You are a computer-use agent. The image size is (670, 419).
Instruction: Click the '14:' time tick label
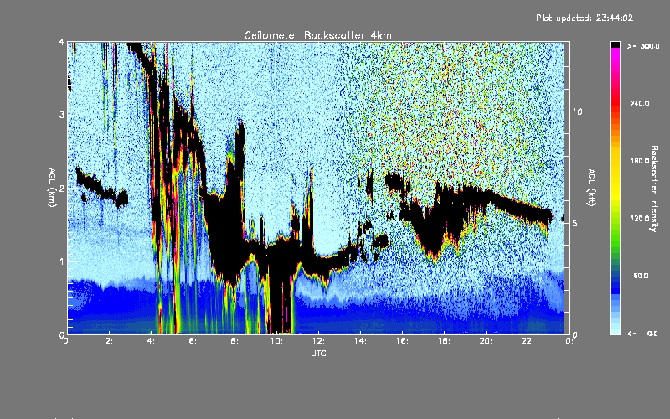[x=360, y=341]
